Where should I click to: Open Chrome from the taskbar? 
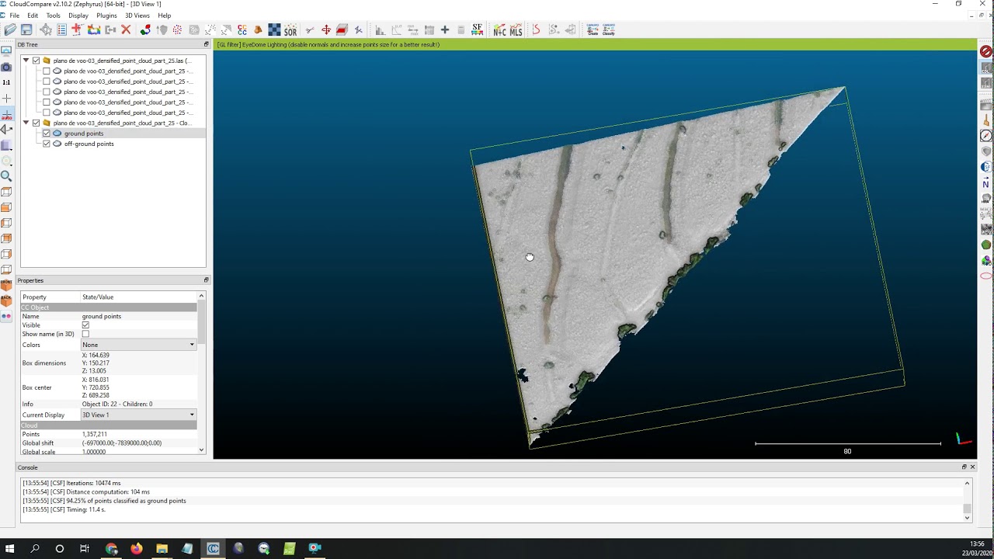[x=111, y=548]
